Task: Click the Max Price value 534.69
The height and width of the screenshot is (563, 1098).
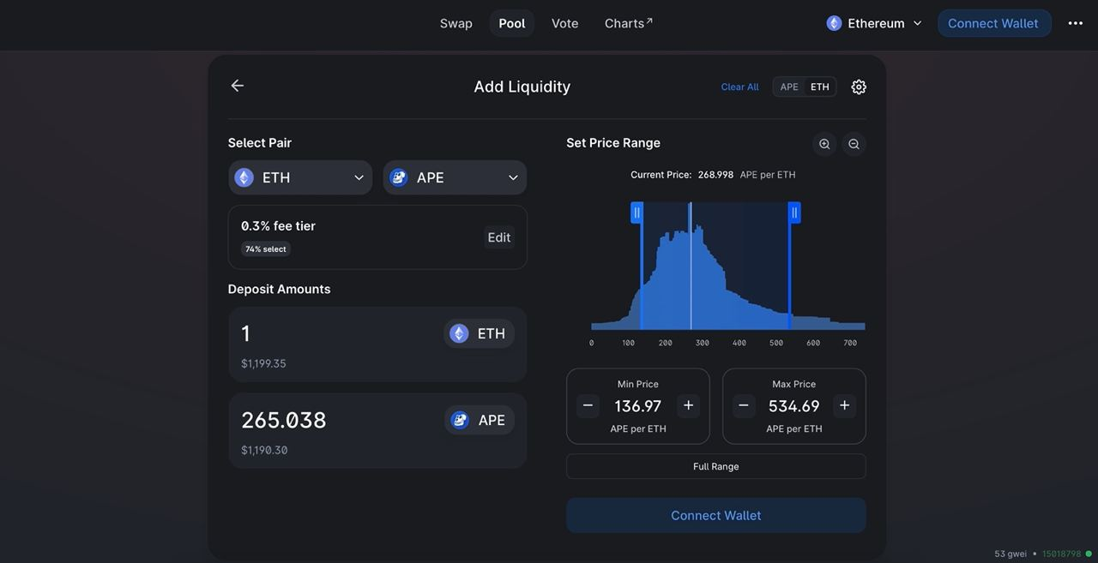Action: tap(794, 406)
